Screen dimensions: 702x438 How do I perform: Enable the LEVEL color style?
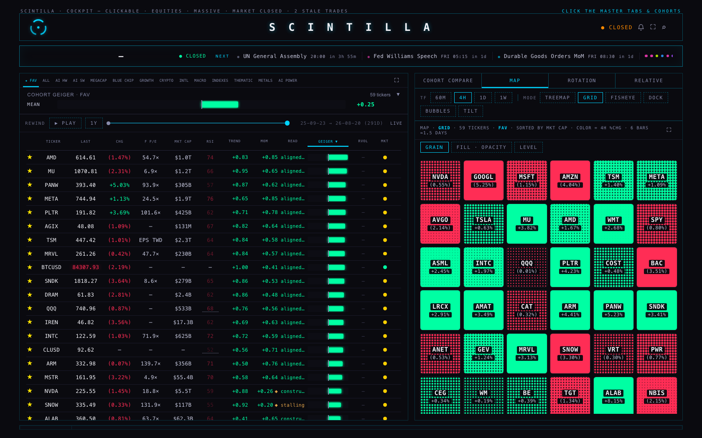[528, 147]
